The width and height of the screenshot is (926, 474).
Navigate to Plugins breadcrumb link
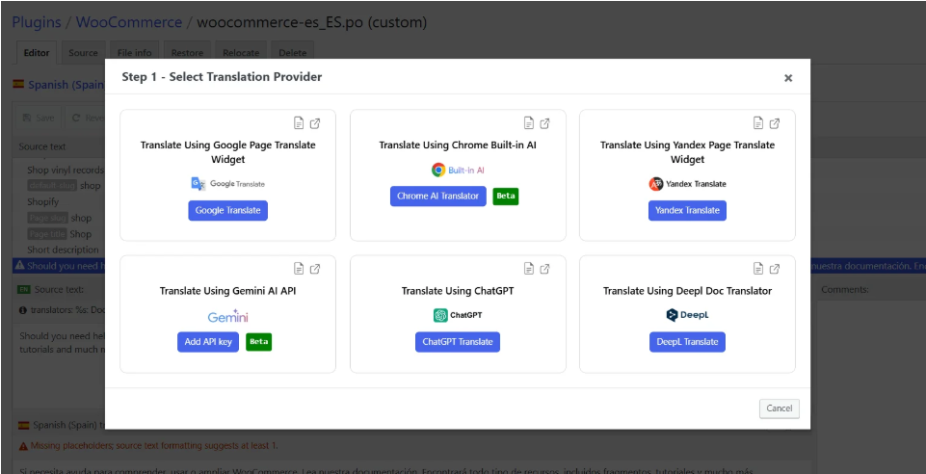37,22
